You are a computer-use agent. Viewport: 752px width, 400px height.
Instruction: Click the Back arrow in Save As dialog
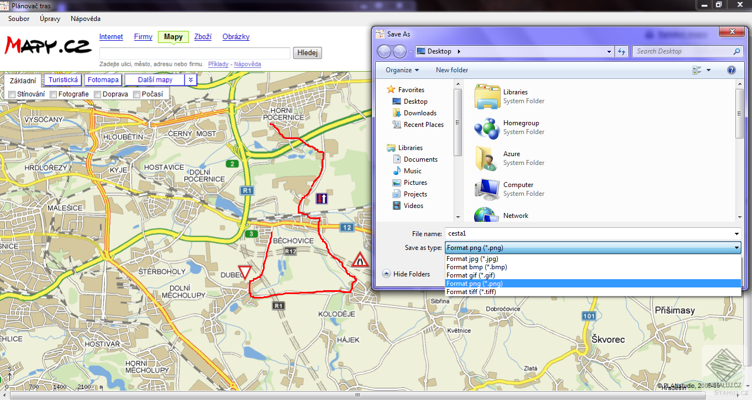coord(384,51)
